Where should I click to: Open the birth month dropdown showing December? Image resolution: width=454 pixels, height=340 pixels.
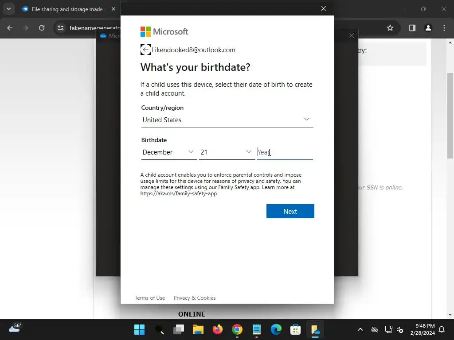click(169, 152)
